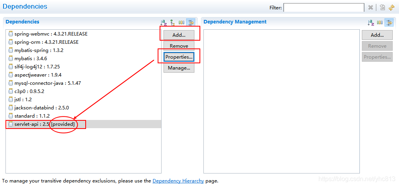Select jackson-databind : 2.5.0 entry

(x=41, y=108)
